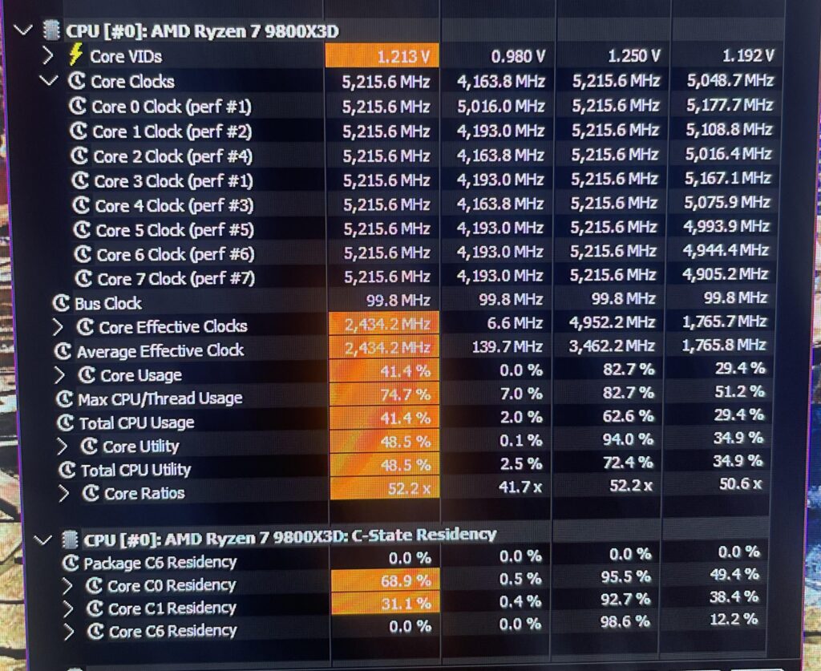Click the icon beside Core Usage
The height and width of the screenshot is (671, 821).
pyautogui.click(x=87, y=374)
